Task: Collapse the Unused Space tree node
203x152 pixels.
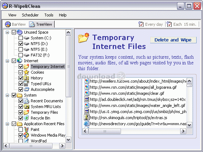Action: [x=7, y=32]
